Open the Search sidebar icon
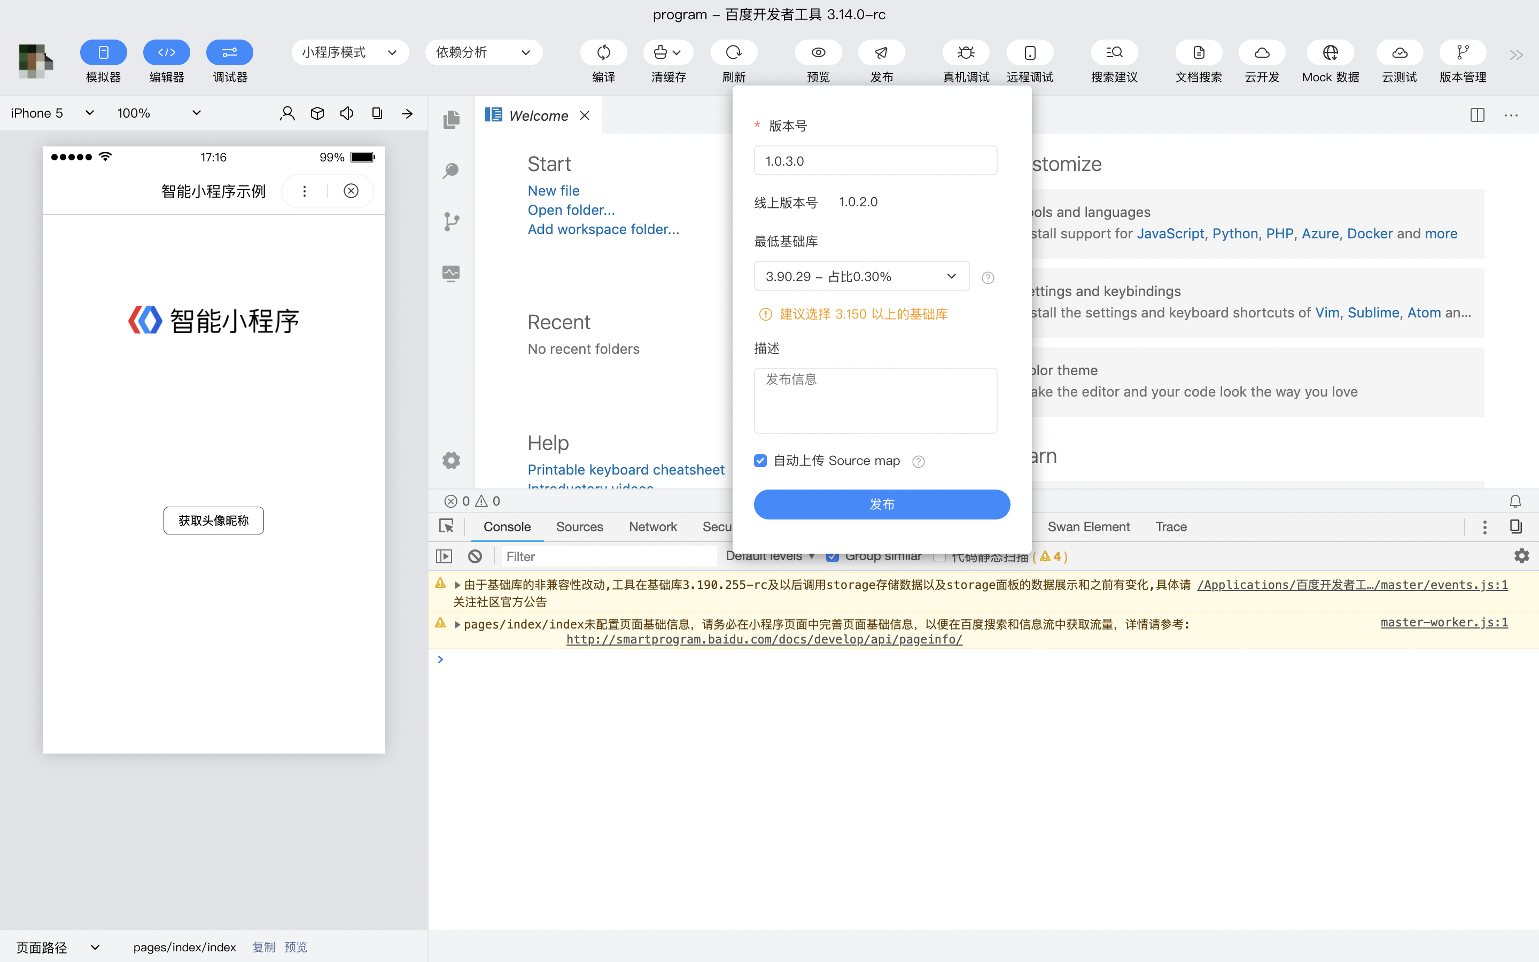Screen dimensions: 1539x962 [x=452, y=170]
